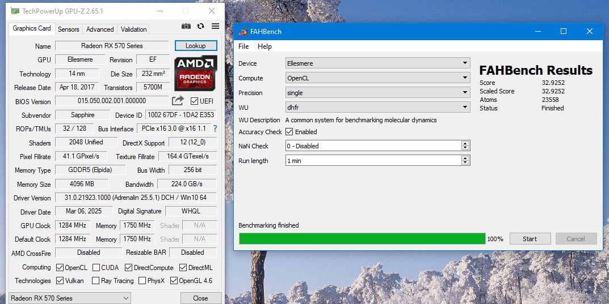Click the Shaders value 2048 Unified
Viewport: 609px width, 304px height.
pyautogui.click(x=86, y=142)
